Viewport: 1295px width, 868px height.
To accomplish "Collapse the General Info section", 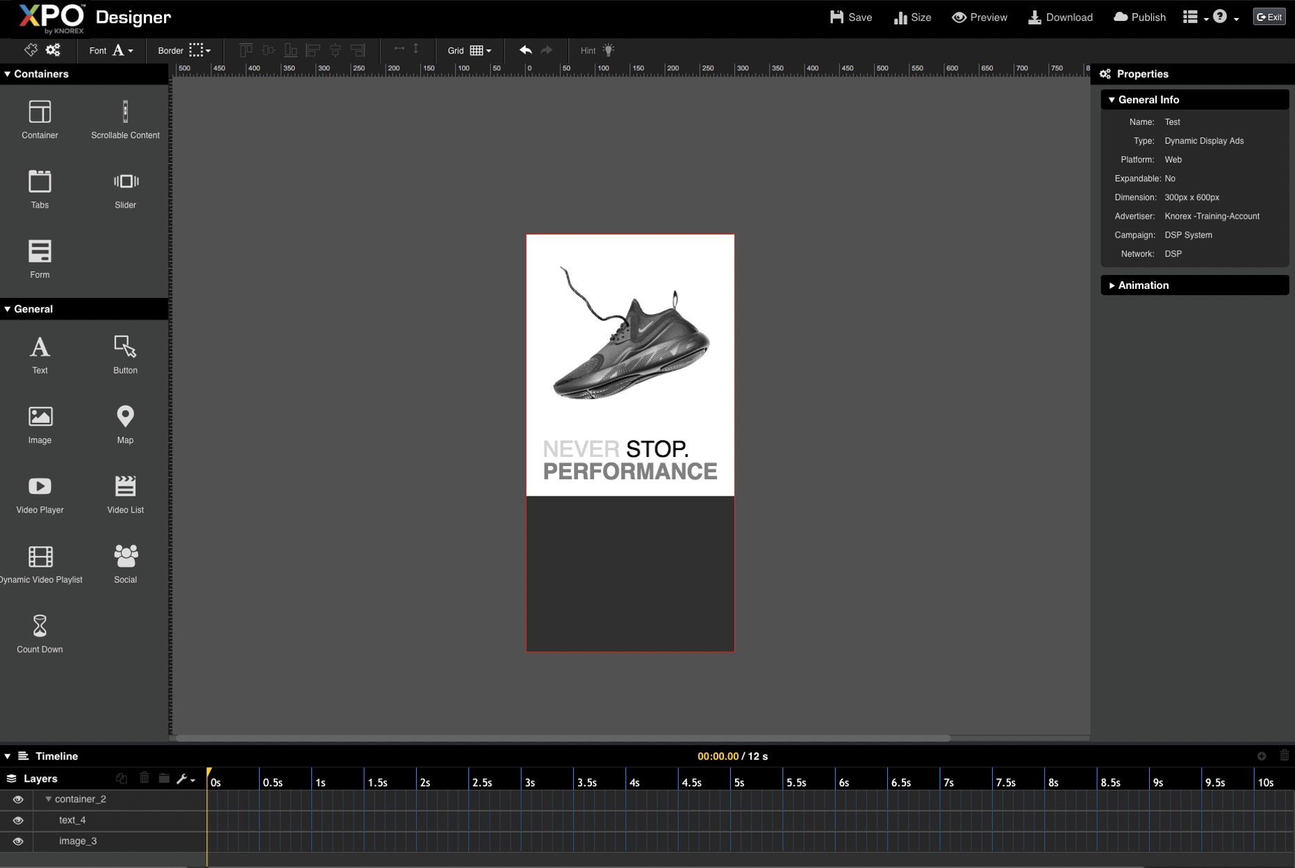I will [1148, 99].
